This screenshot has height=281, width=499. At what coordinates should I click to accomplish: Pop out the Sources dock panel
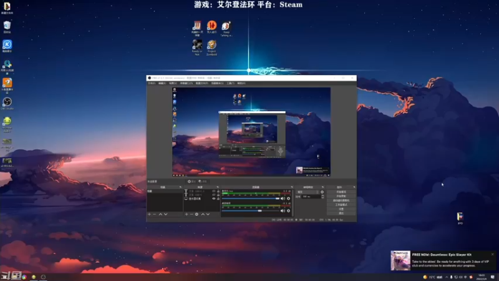point(218,187)
